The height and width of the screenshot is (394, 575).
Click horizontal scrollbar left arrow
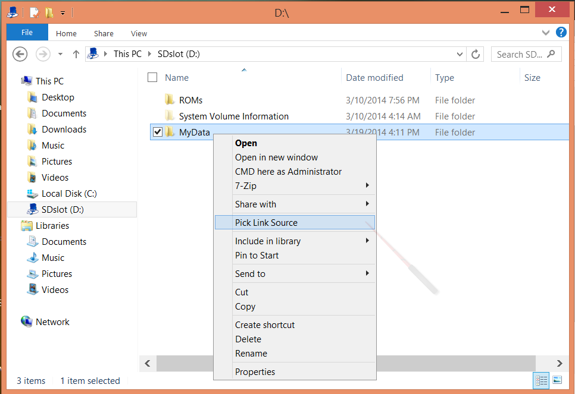(x=148, y=363)
